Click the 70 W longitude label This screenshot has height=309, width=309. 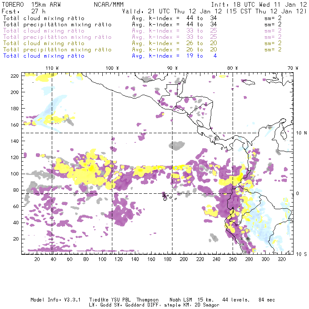click(x=293, y=68)
